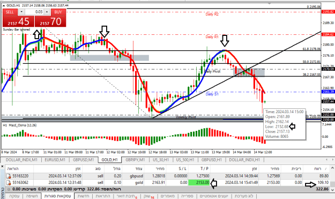The image size is (335, 199).
Task: Click the lot volume field showing 0.03
Action: [x=35, y=12]
